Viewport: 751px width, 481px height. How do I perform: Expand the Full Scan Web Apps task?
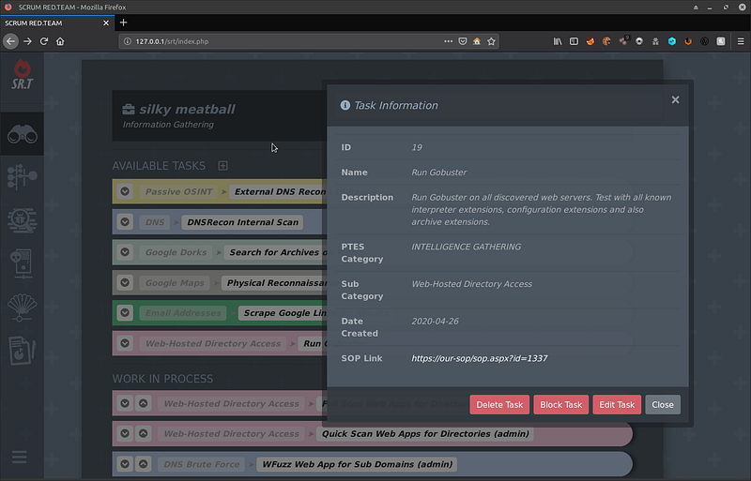[125, 403]
